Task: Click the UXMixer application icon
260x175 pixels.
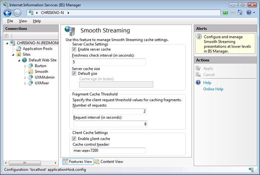Action: (x=31, y=83)
